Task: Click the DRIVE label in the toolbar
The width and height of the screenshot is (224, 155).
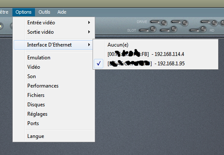Action: (x=142, y=22)
